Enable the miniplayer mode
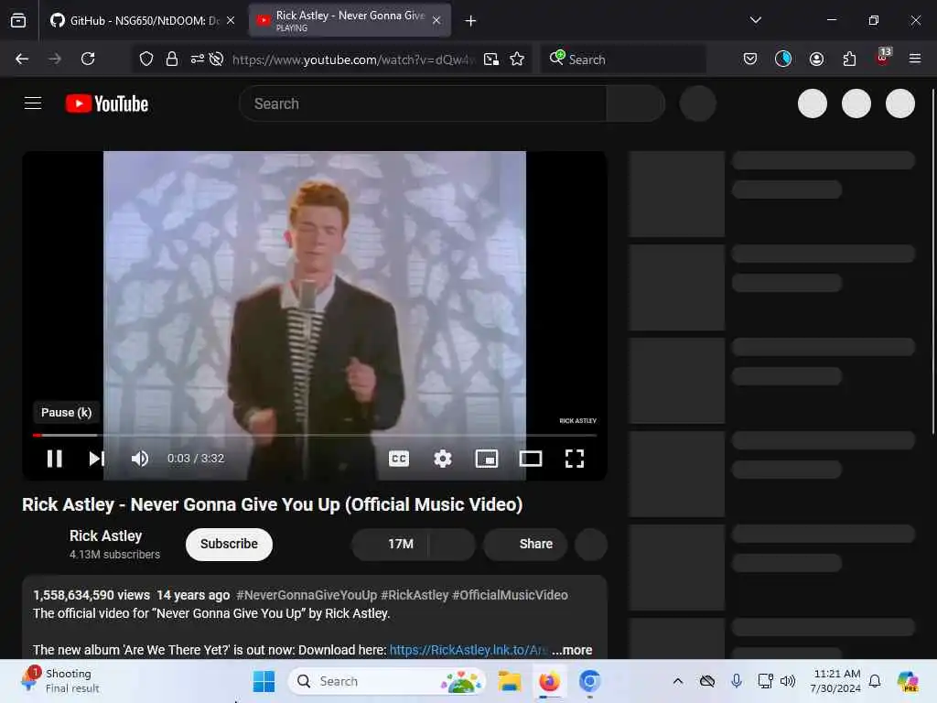The width and height of the screenshot is (937, 703). (x=487, y=459)
